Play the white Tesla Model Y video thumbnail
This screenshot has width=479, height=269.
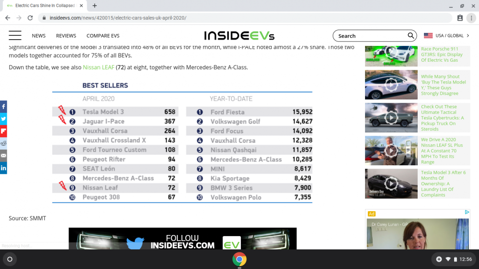pyautogui.click(x=391, y=85)
